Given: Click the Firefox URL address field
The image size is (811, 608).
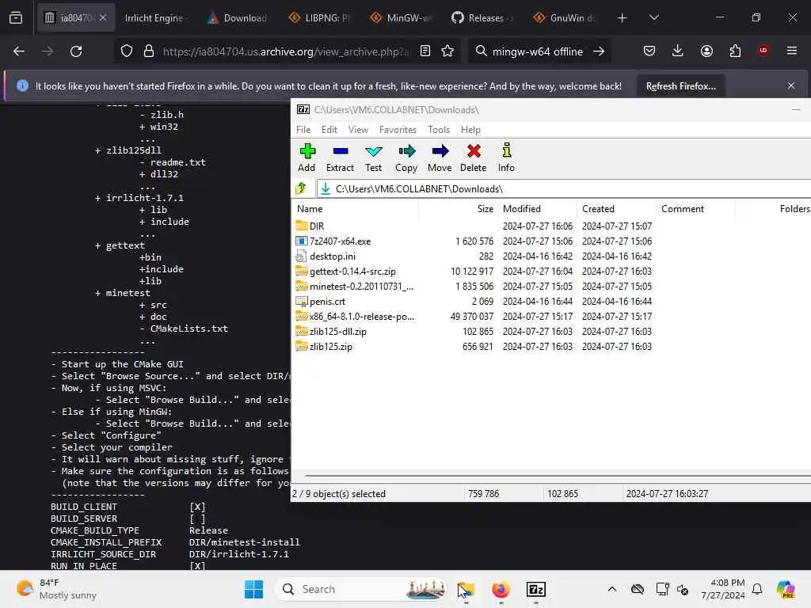Looking at the screenshot, I should (286, 51).
